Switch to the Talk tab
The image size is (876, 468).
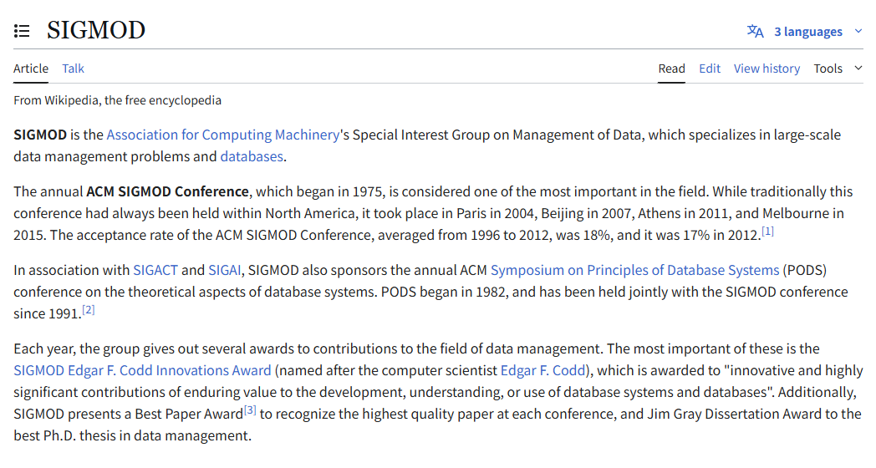click(x=73, y=69)
